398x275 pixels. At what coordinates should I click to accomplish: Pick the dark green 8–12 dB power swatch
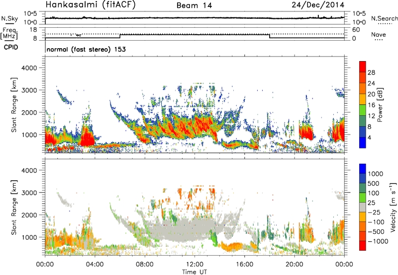point(363,121)
